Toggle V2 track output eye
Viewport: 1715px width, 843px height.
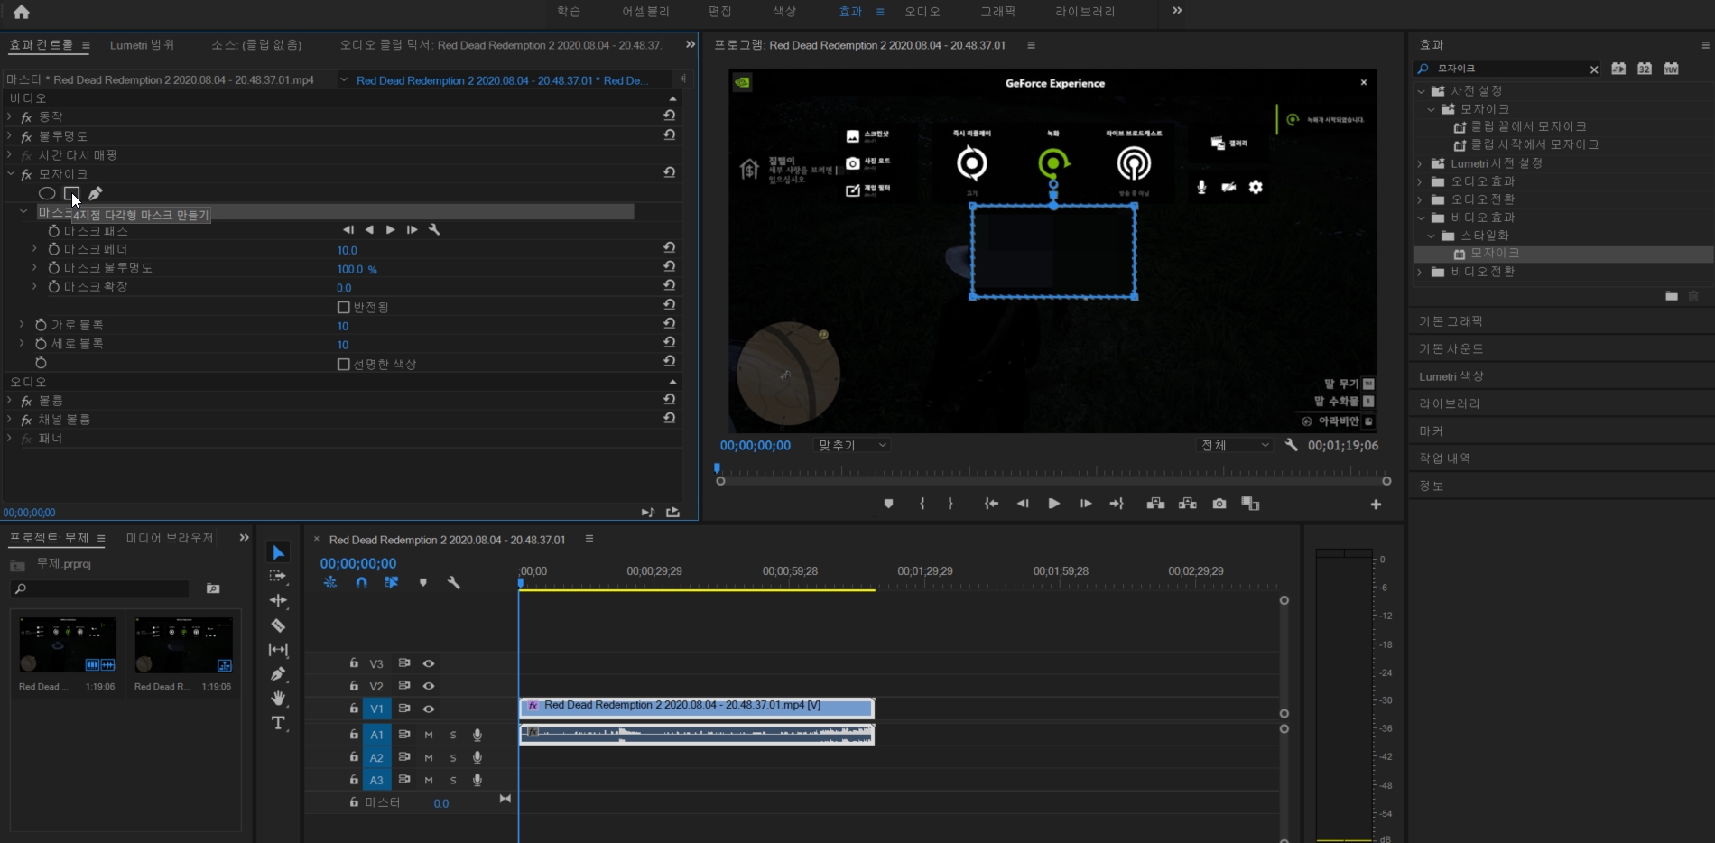point(429,686)
